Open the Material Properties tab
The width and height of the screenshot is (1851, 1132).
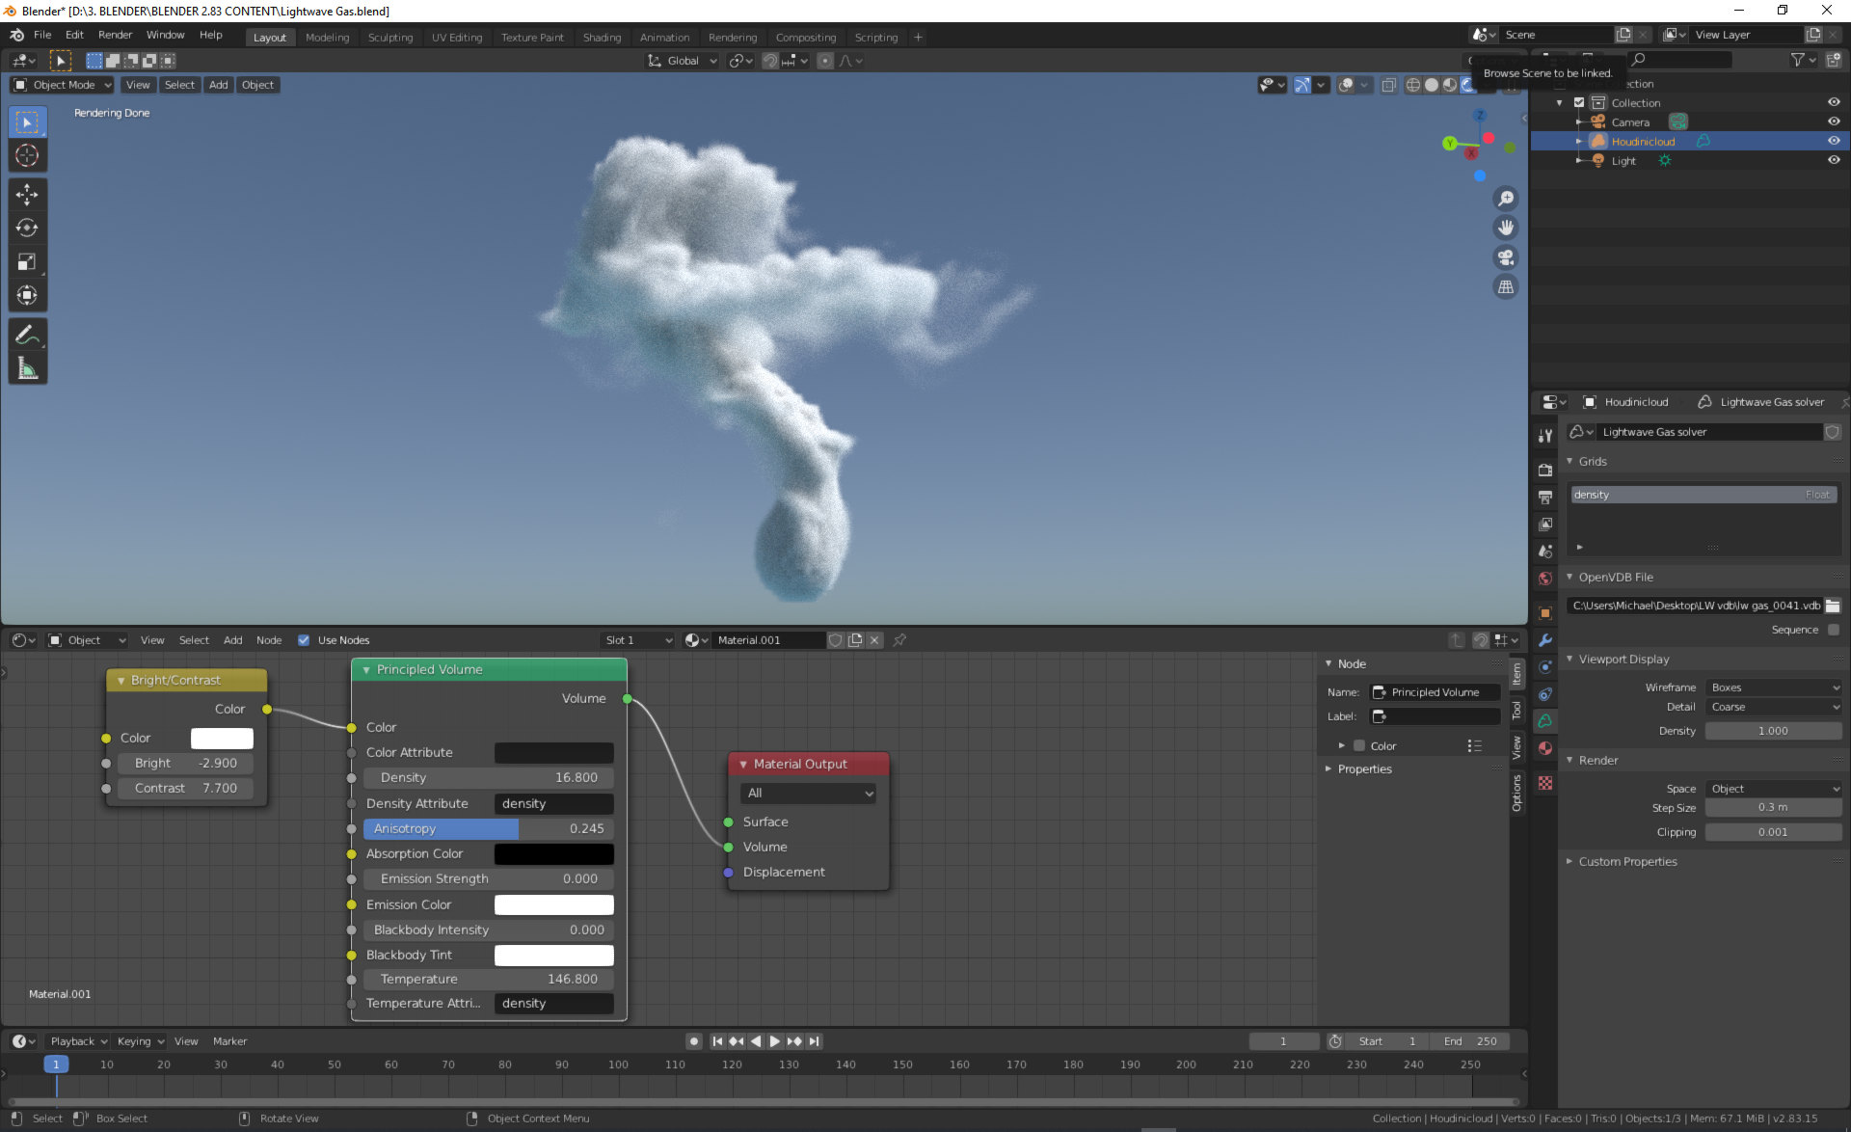[1545, 747]
